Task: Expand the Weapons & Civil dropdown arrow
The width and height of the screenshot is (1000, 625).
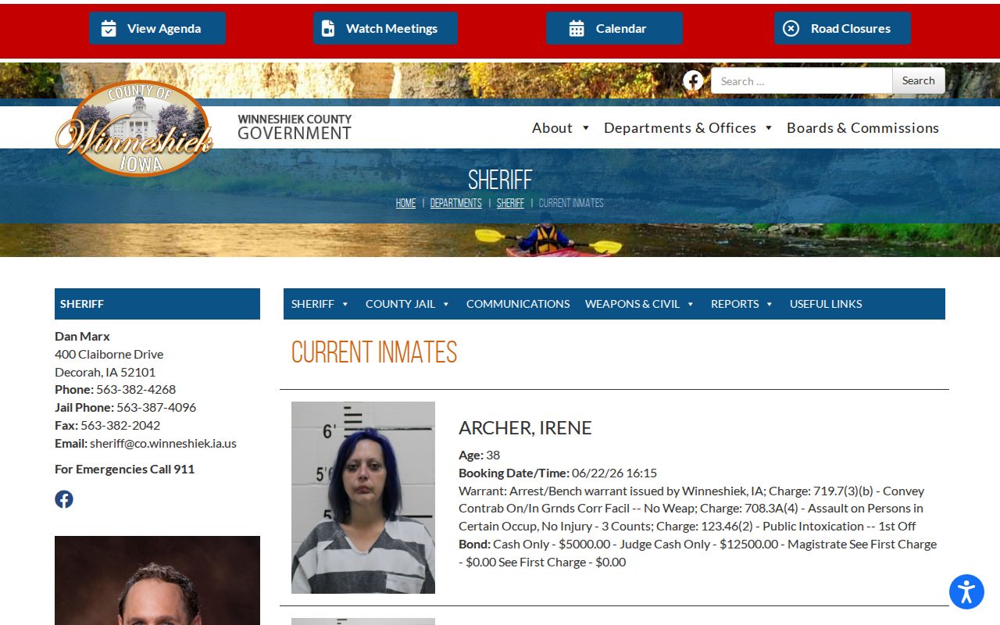Action: pos(691,305)
